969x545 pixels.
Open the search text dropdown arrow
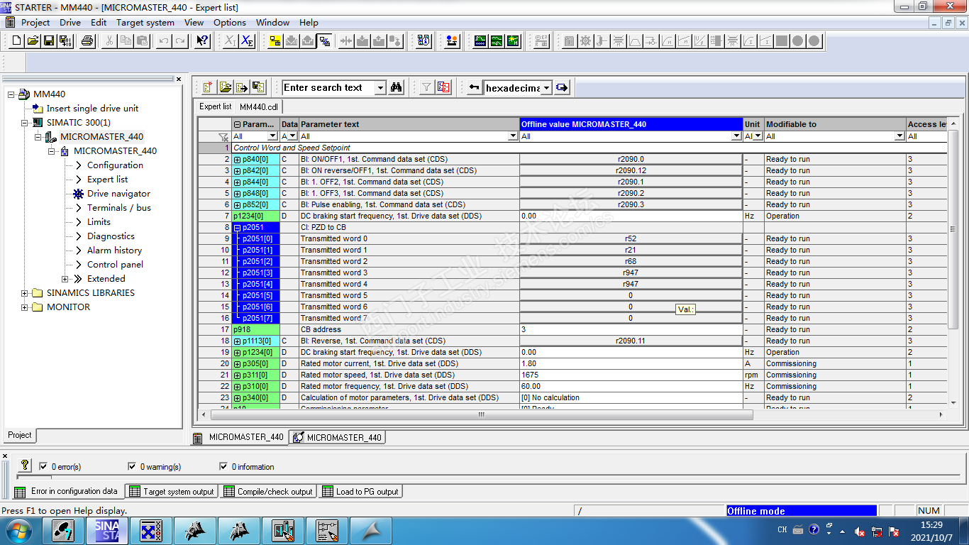coord(381,88)
